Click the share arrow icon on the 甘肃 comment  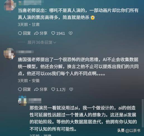tap(36, 33)
